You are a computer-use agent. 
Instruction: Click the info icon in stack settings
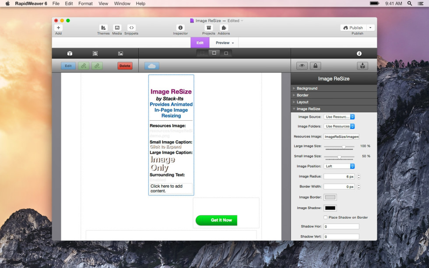tap(359, 53)
